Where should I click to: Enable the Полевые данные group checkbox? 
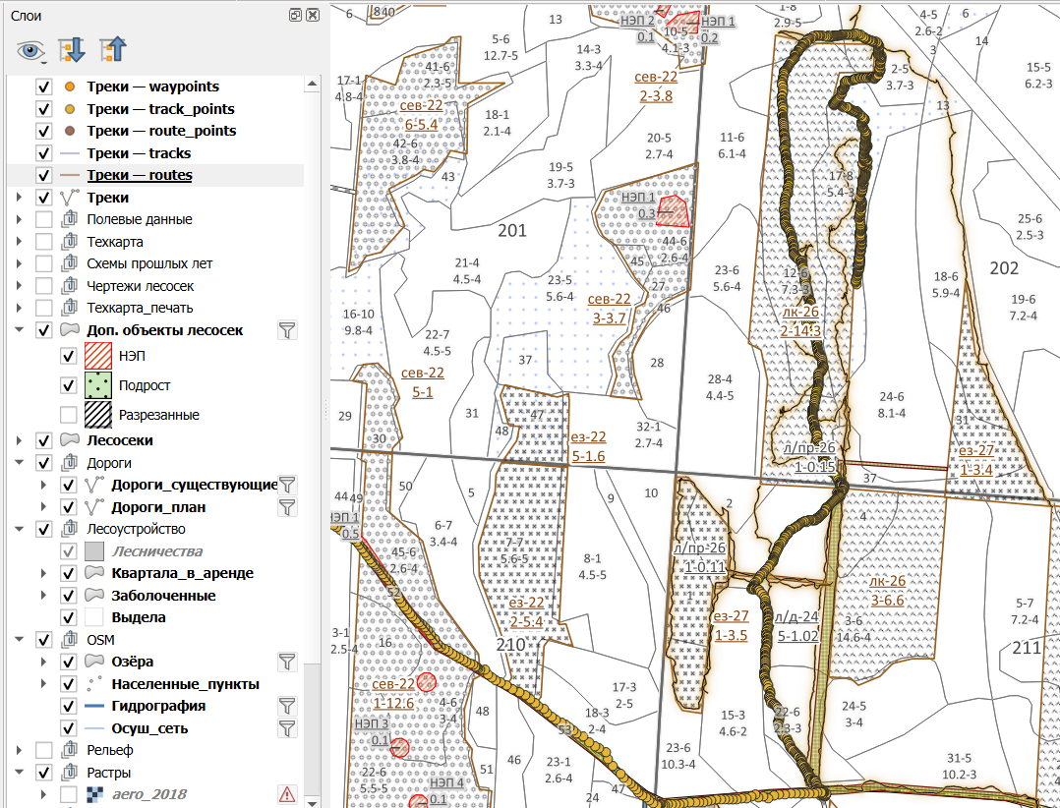[x=44, y=219]
